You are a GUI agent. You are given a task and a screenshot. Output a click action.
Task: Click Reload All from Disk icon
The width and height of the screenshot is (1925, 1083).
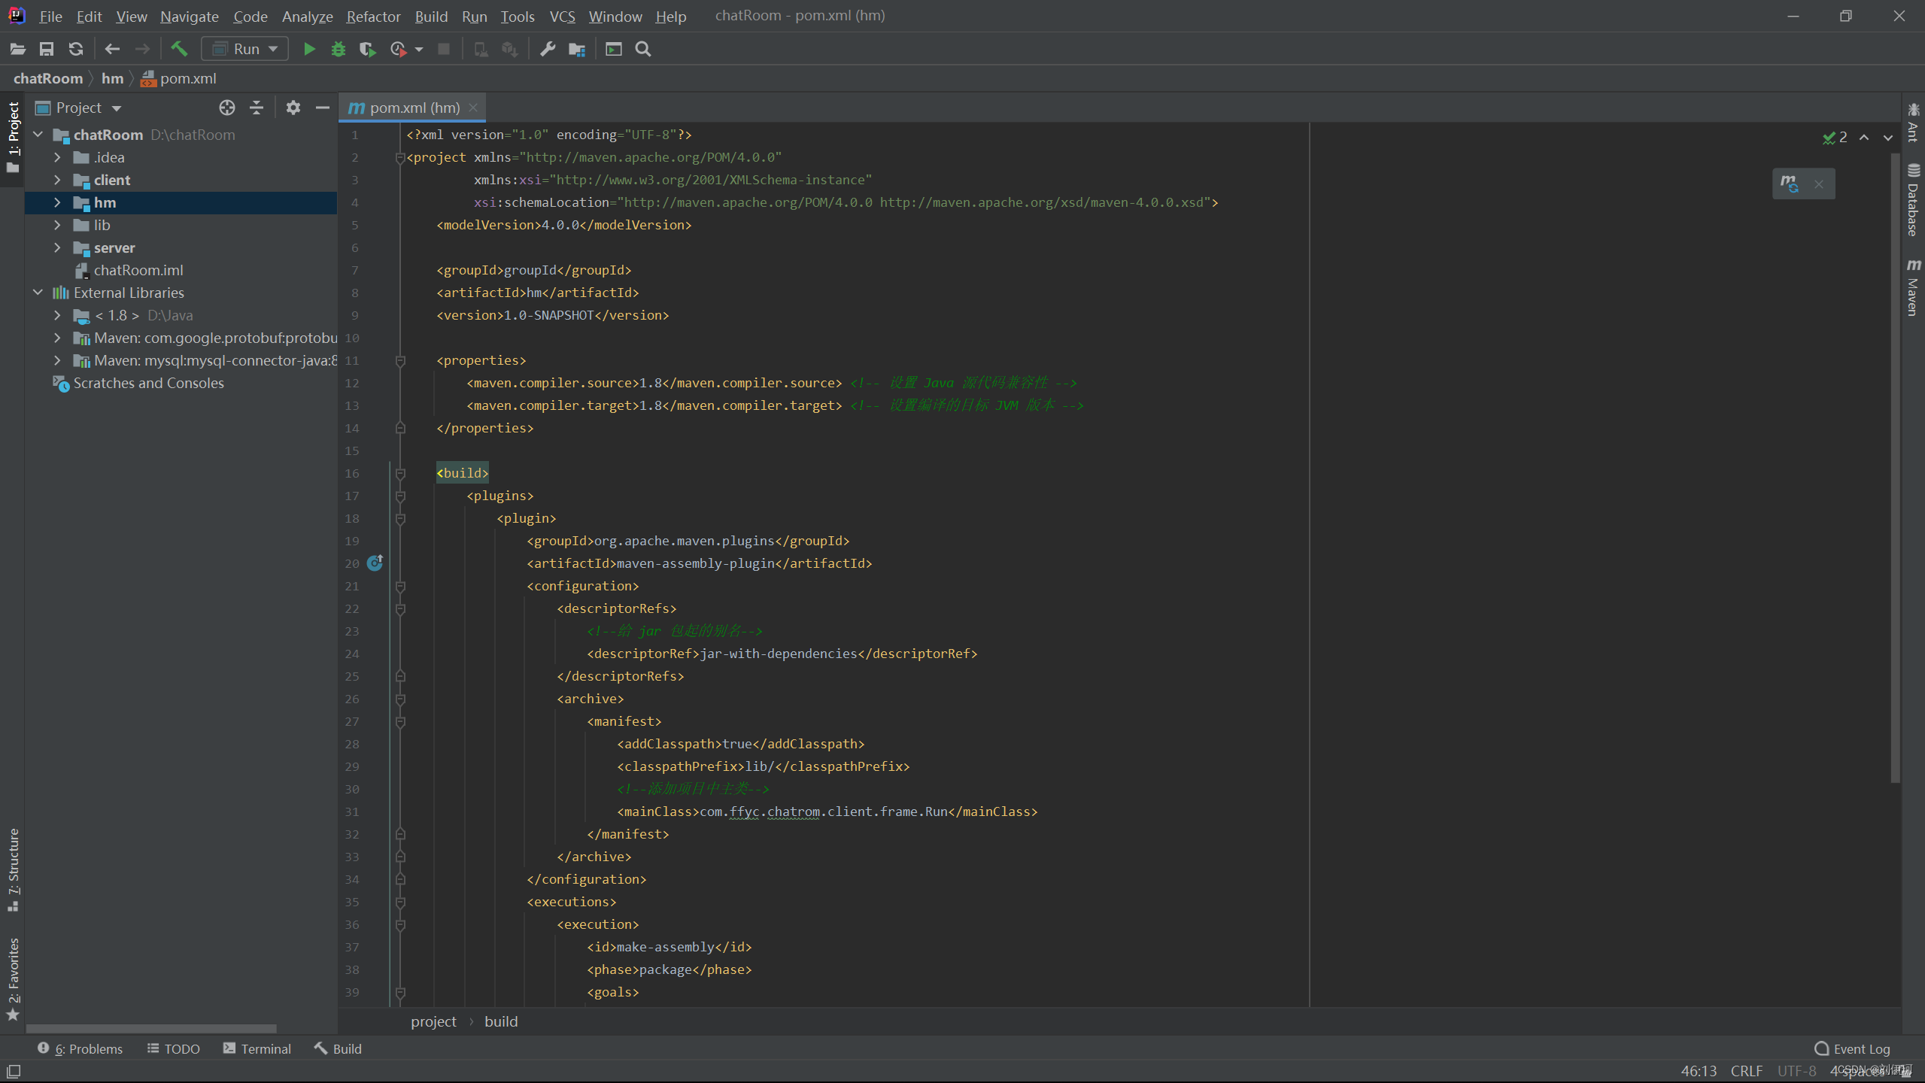click(76, 50)
